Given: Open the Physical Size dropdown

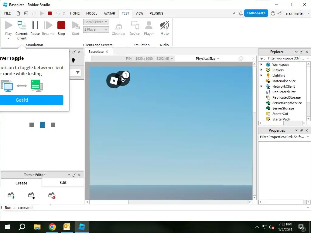Looking at the screenshot, I should point(207,59).
